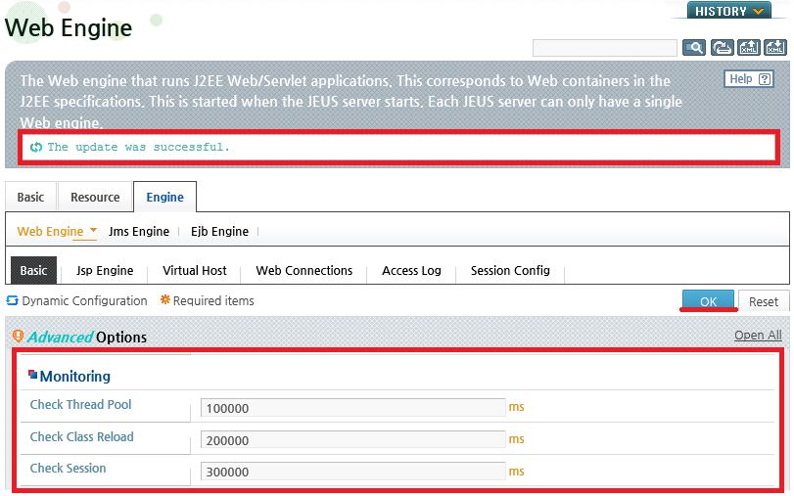Open the Web Connections sub-tab
The height and width of the screenshot is (496, 794).
(x=304, y=270)
